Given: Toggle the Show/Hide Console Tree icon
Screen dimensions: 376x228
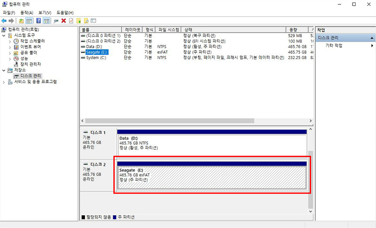Looking at the screenshot, I should click(29, 21).
